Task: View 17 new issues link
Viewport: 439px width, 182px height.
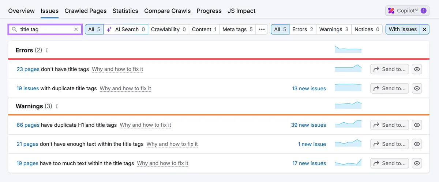Action: (x=309, y=163)
